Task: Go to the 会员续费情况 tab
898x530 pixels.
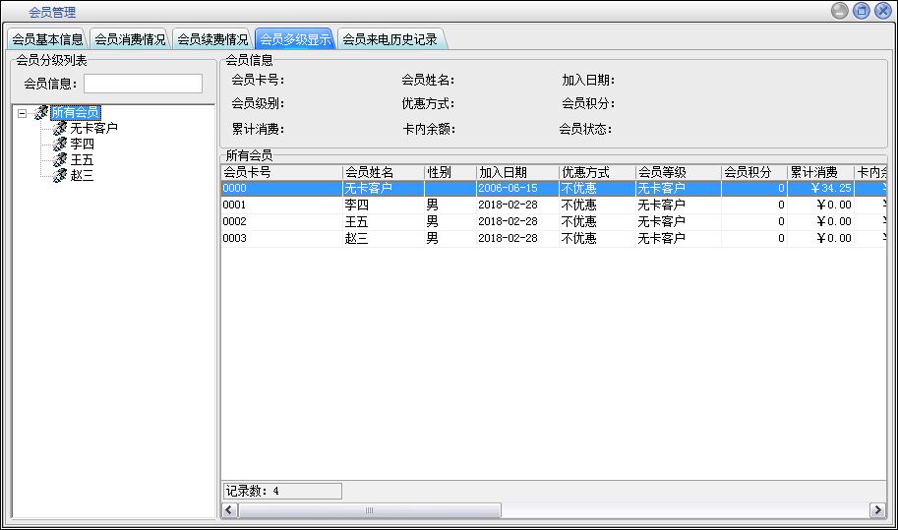Action: [x=212, y=40]
